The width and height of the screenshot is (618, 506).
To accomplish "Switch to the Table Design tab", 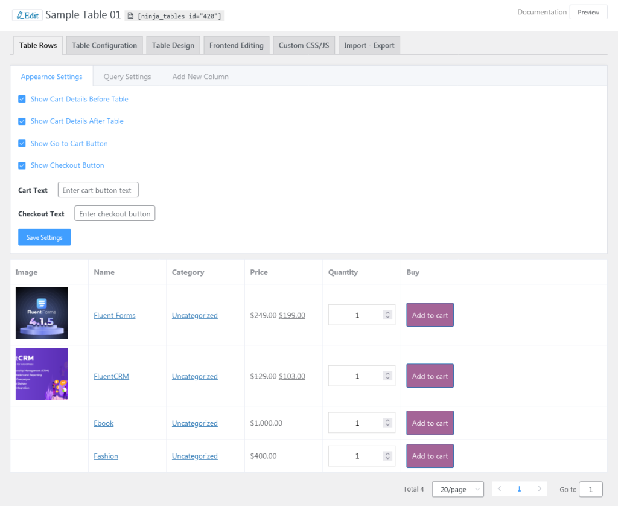I will pyautogui.click(x=173, y=45).
